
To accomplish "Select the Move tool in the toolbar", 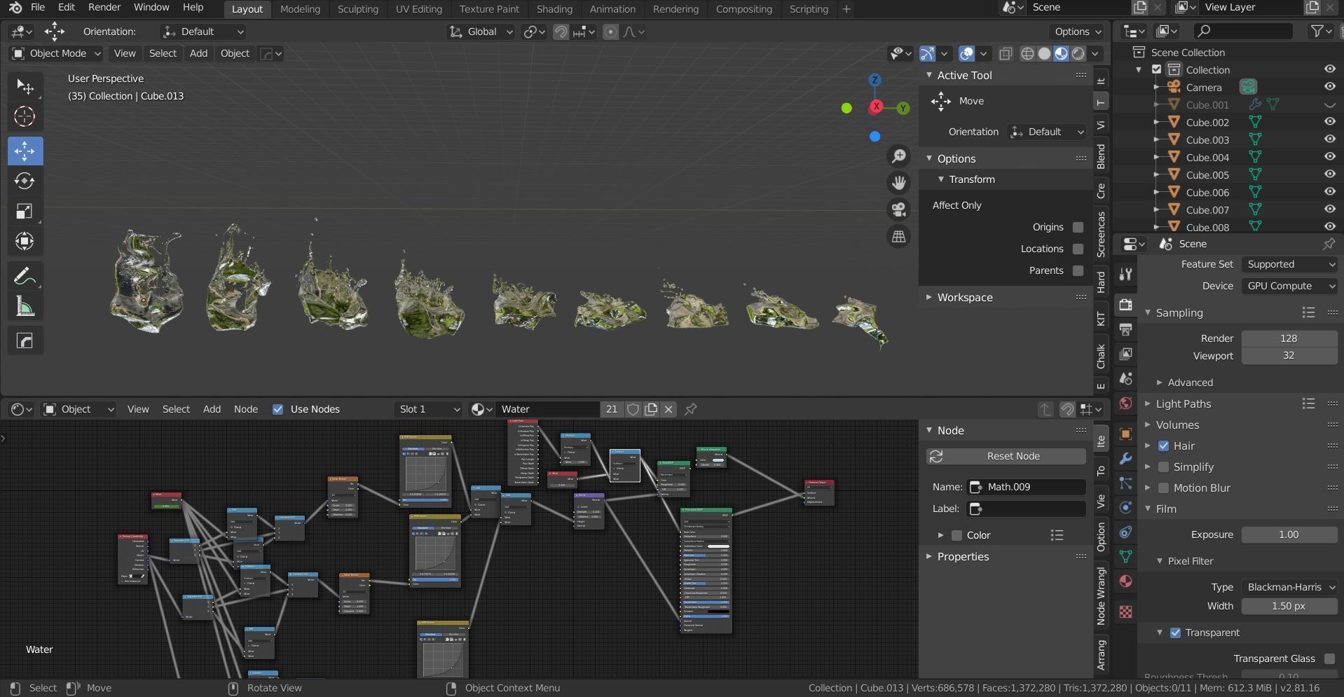I will pyautogui.click(x=25, y=151).
